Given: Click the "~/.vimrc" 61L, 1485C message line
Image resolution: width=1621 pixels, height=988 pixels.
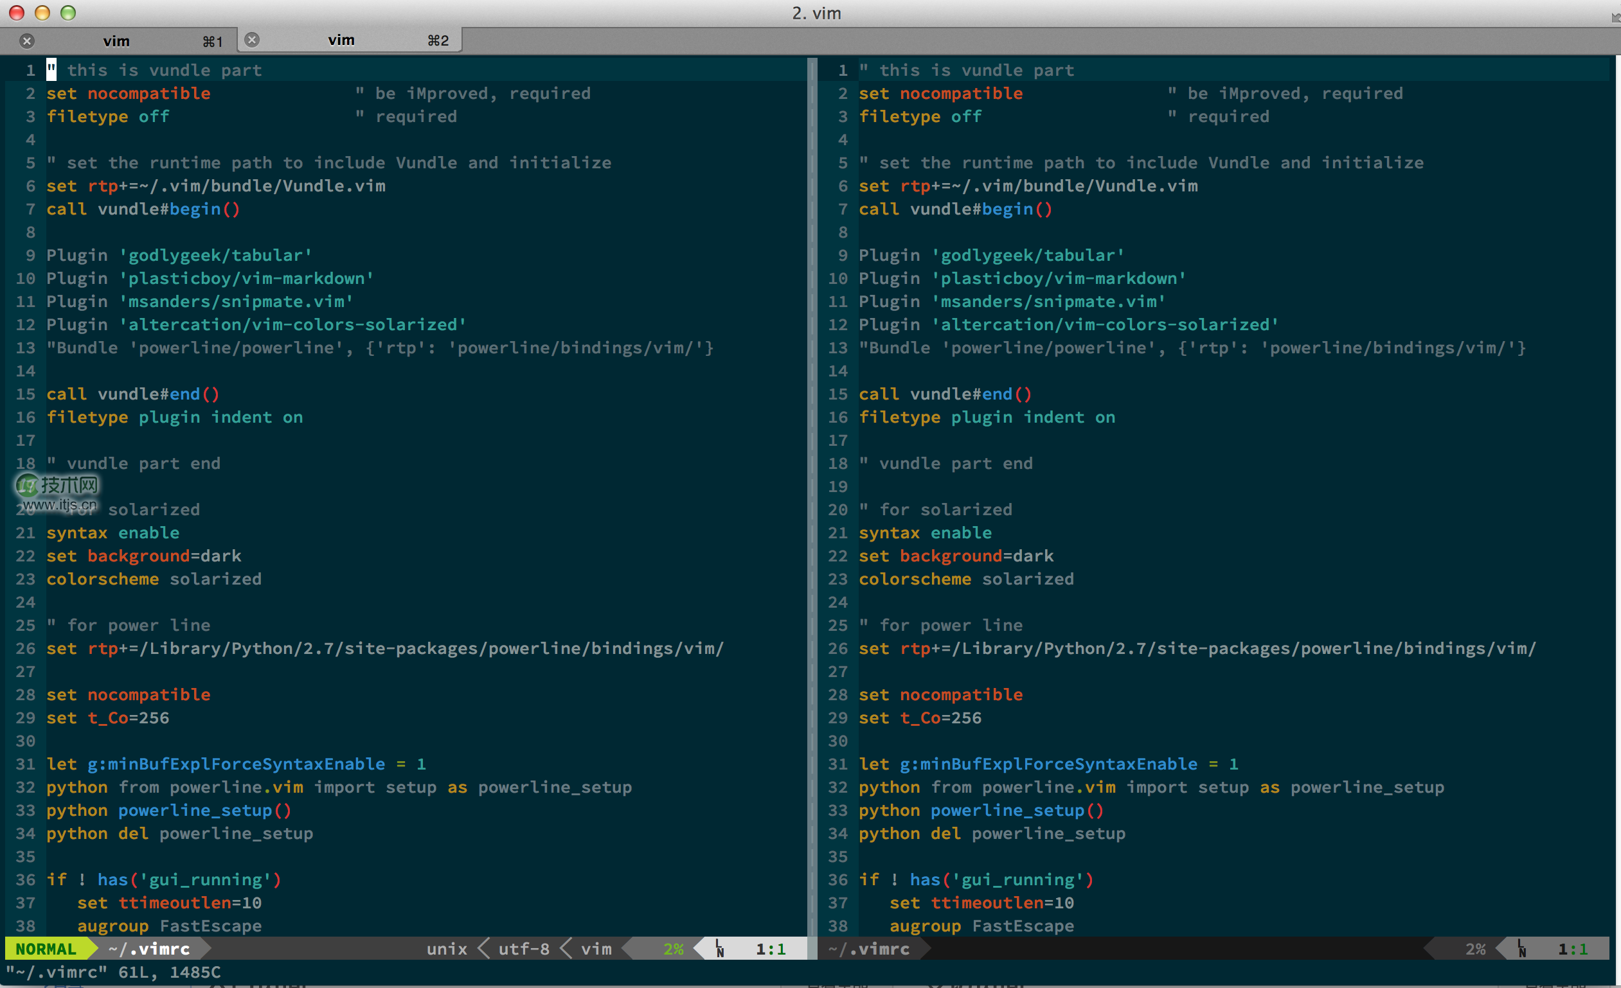Looking at the screenshot, I should pyautogui.click(x=113, y=972).
